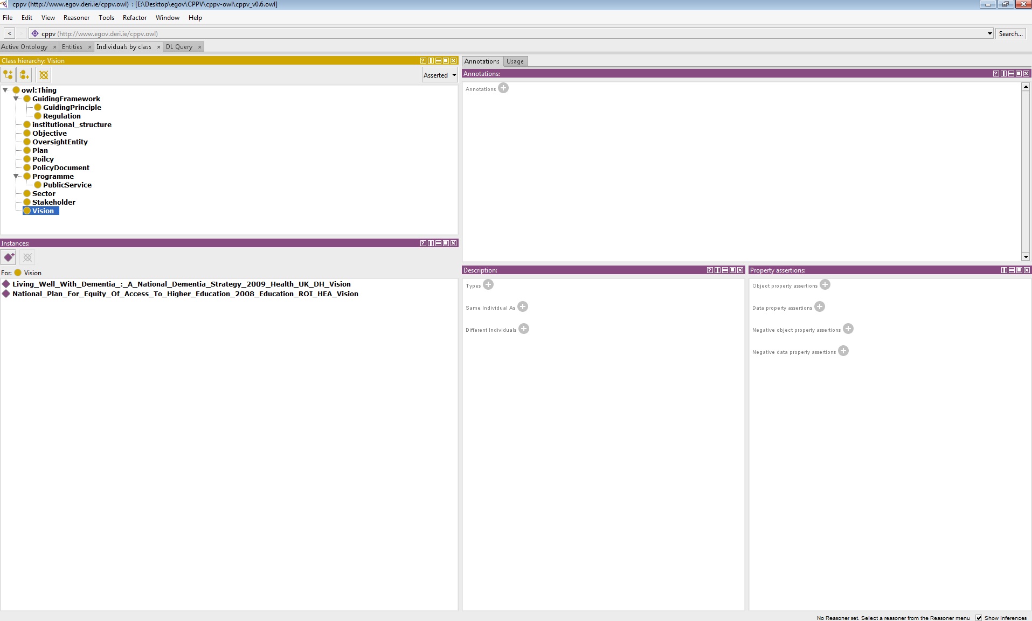This screenshot has width=1032, height=621.
Task: Toggle the Show Inferences checkbox
Action: [979, 618]
